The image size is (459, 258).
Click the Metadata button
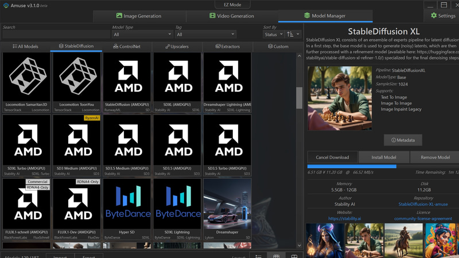(403, 140)
